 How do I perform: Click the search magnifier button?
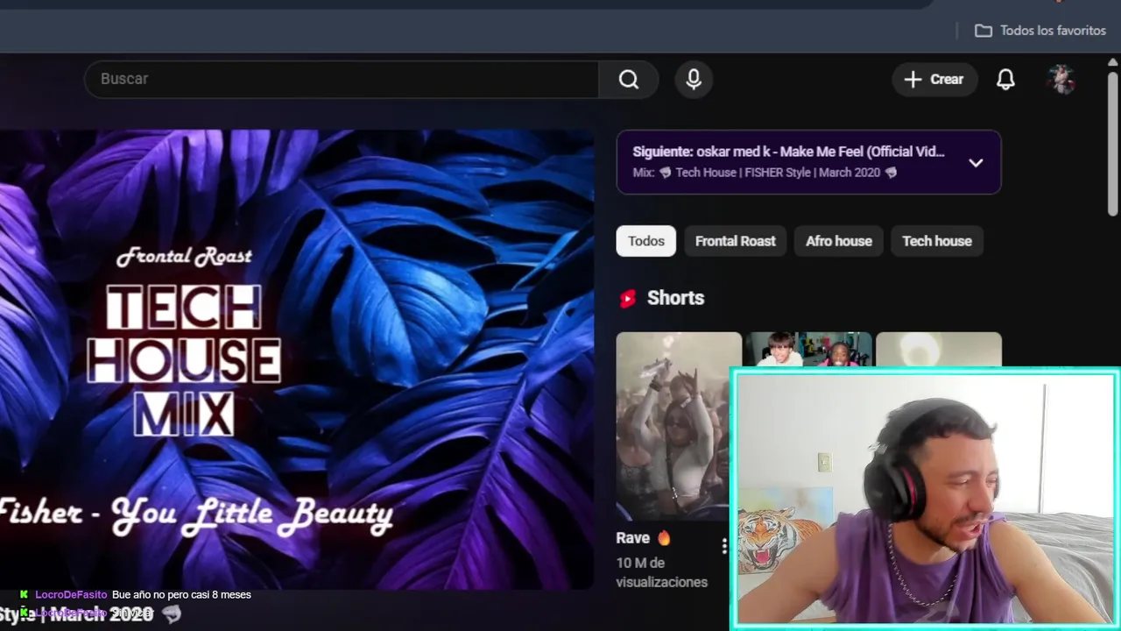[628, 79]
